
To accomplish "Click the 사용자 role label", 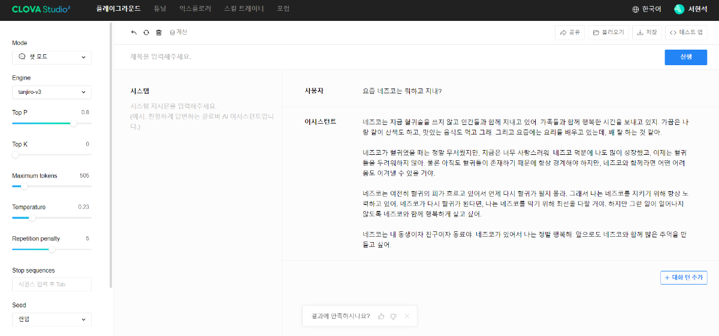I will point(314,91).
